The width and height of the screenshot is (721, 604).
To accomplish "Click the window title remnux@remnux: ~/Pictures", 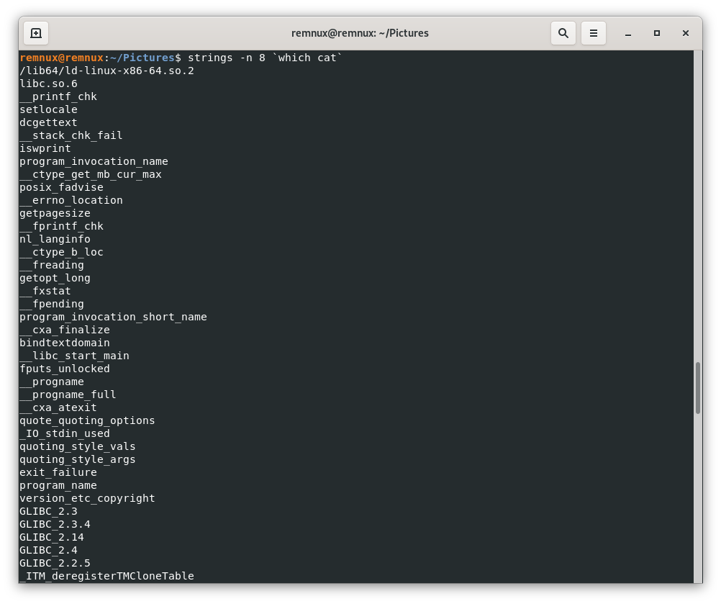I will coord(360,33).
